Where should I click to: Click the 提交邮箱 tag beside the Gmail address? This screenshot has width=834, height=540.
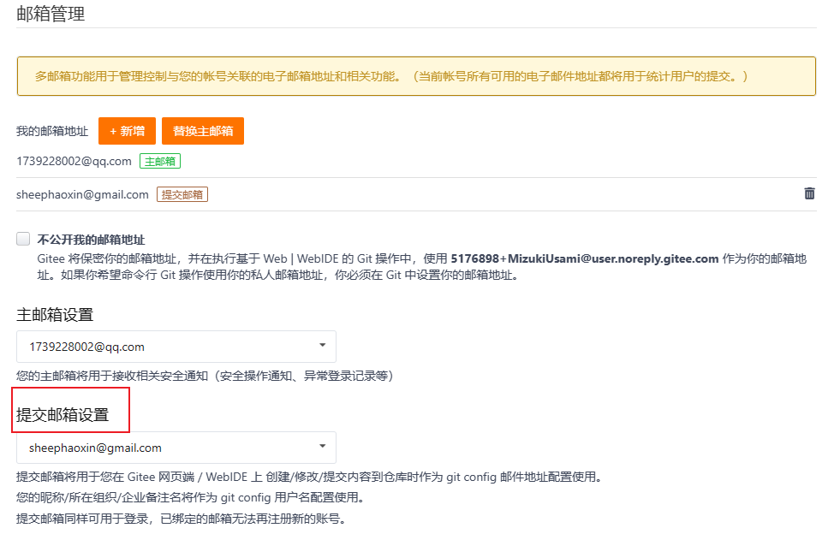point(182,194)
